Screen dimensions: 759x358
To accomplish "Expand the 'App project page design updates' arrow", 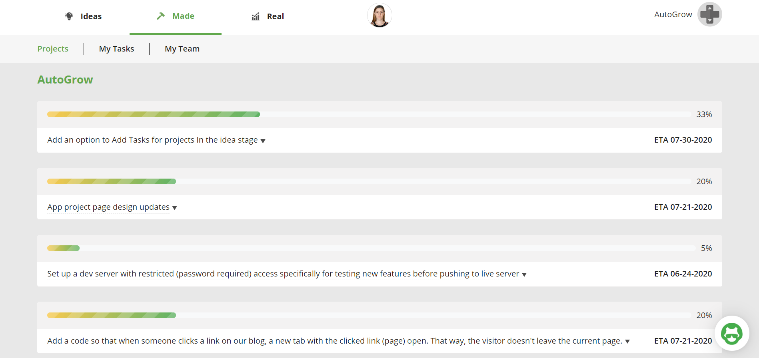I will point(174,208).
